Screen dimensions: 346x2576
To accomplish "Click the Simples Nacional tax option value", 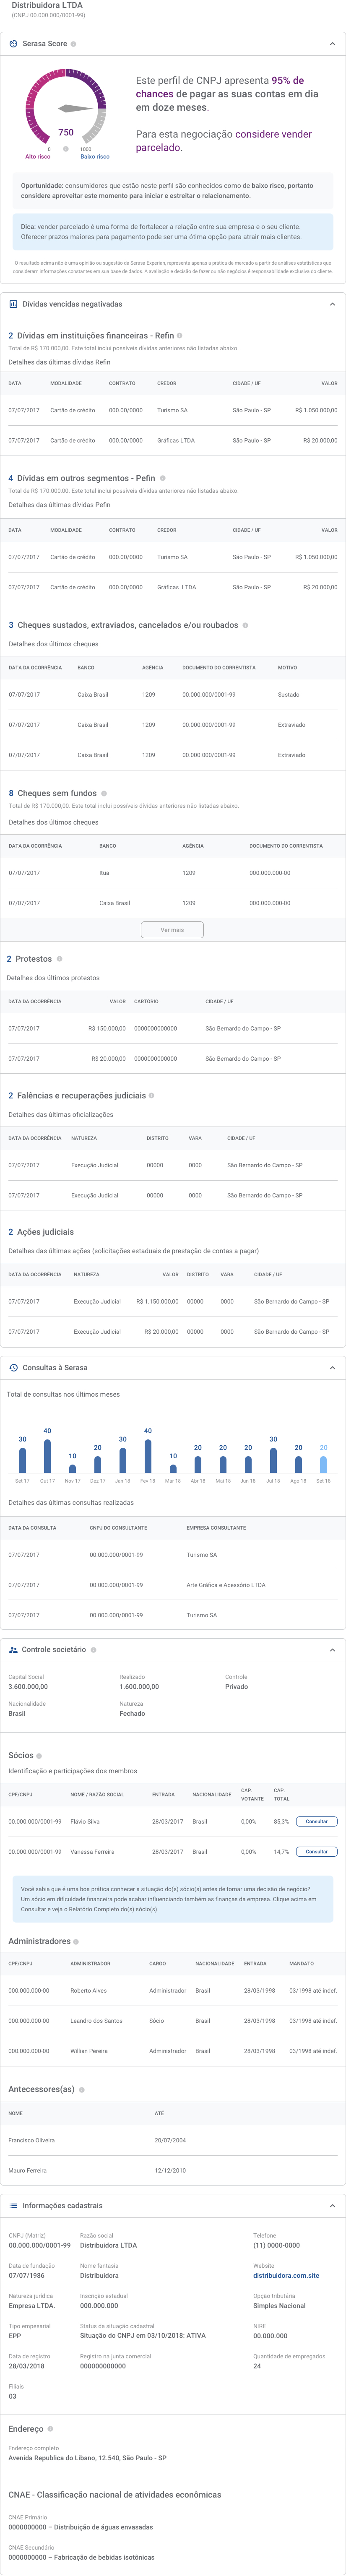I will click(280, 2305).
